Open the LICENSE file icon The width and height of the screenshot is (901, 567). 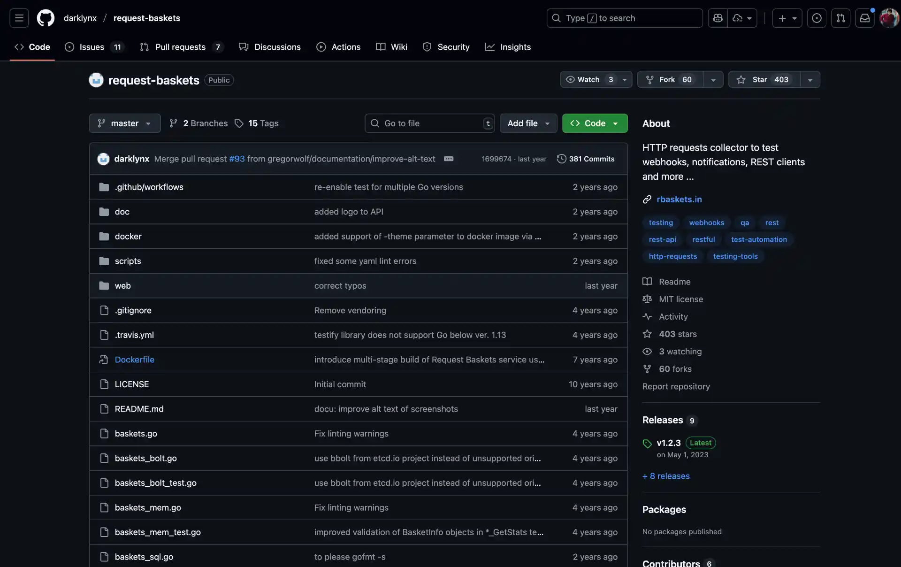[x=104, y=384]
